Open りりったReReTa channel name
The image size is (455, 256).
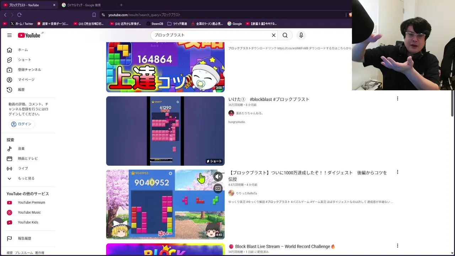pos(246,193)
